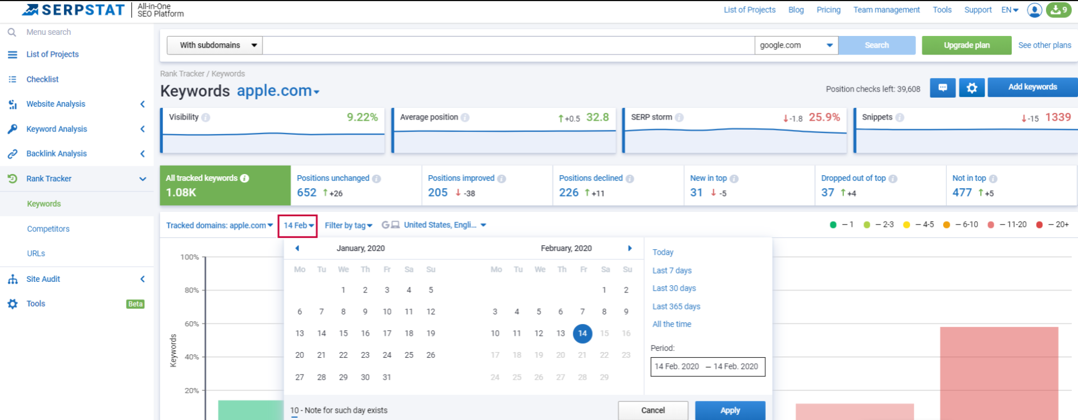The image size is (1078, 420).
Task: Click the Dropped out of top info icon
Action: pyautogui.click(x=893, y=179)
